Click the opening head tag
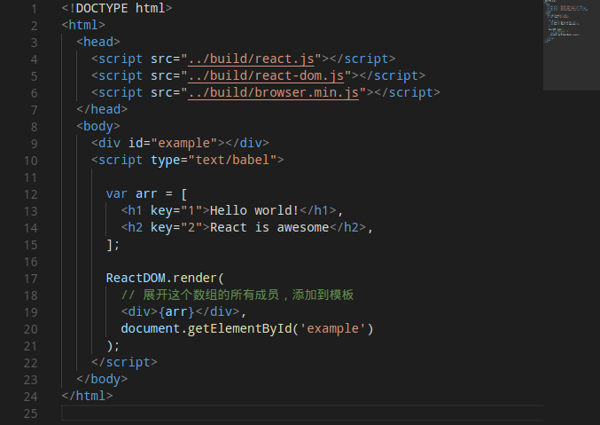 98,42
